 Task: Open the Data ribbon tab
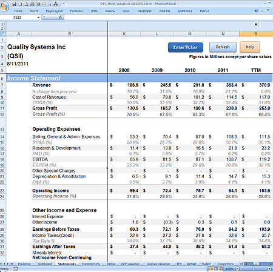pos(94,11)
